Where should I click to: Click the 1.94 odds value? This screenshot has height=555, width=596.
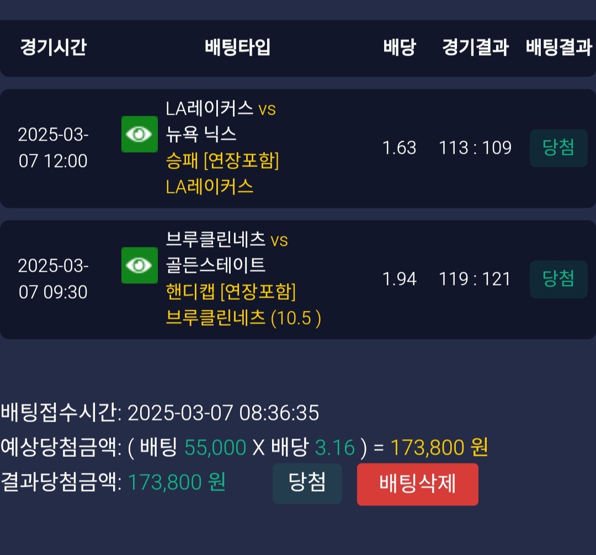point(399,279)
